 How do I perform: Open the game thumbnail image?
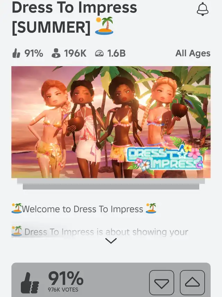point(111,122)
